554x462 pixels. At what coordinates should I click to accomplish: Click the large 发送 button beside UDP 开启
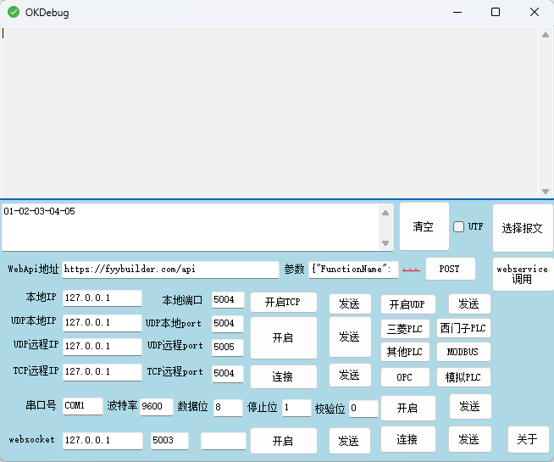tap(350, 337)
